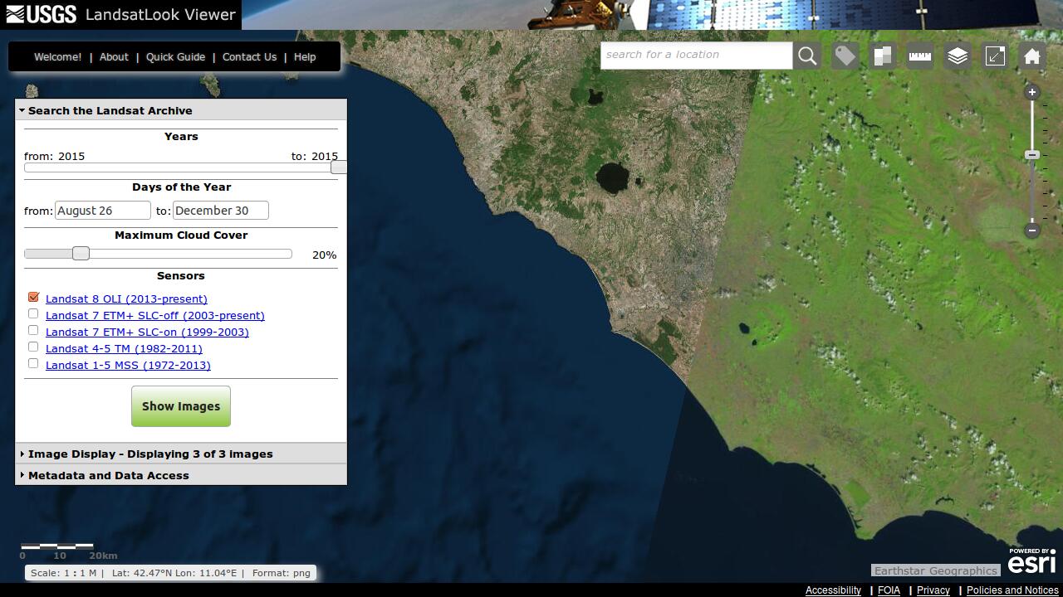The height and width of the screenshot is (597, 1063).
Task: Enable Landsat 7 ETM+ SLC-off checkbox
Action: [33, 313]
